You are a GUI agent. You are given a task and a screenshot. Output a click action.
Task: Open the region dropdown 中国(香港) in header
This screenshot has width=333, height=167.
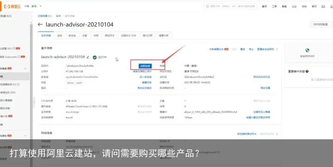click(33, 6)
